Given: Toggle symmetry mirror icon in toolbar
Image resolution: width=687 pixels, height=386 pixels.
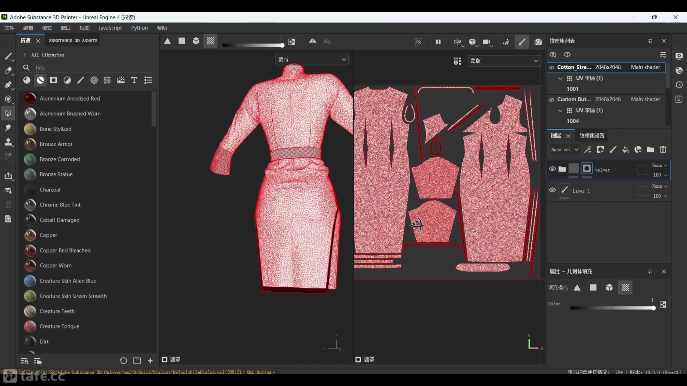Looking at the screenshot, I should [x=312, y=41].
